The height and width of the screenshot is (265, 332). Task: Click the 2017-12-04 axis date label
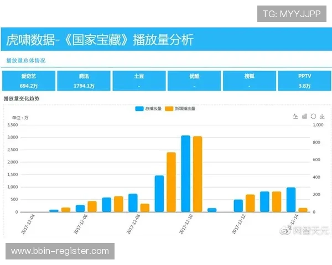click(x=28, y=224)
